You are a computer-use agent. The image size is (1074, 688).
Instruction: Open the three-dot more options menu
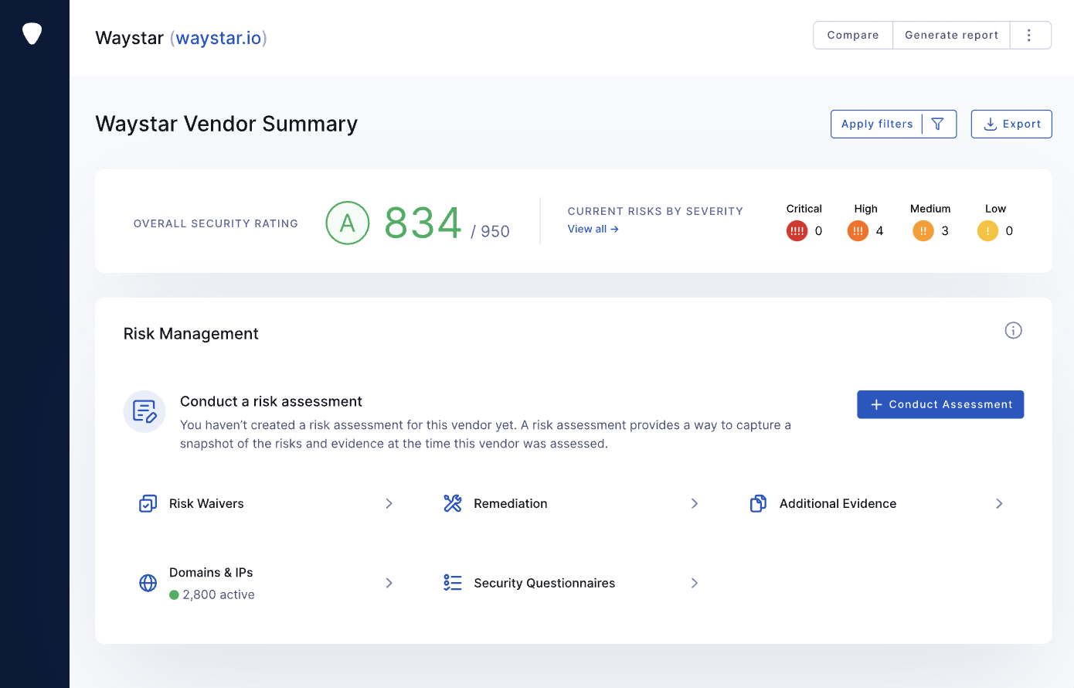click(1029, 35)
